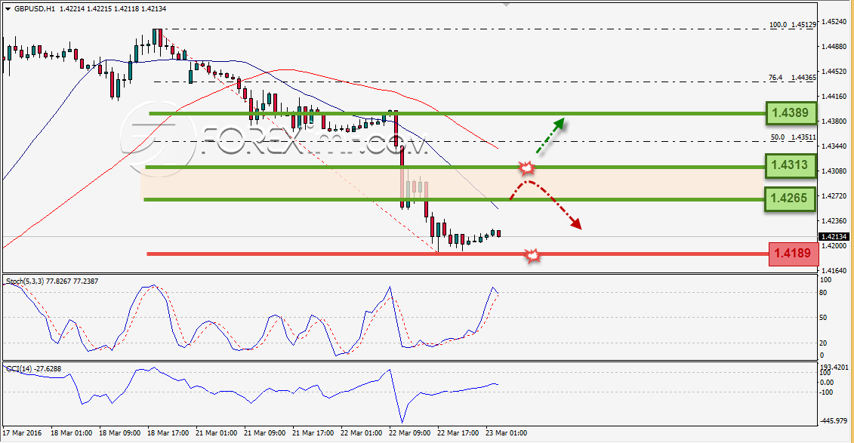Open the chart menu triangle beside GBPUSD,H1
Viewport: 854px width, 443px height.
coord(8,9)
